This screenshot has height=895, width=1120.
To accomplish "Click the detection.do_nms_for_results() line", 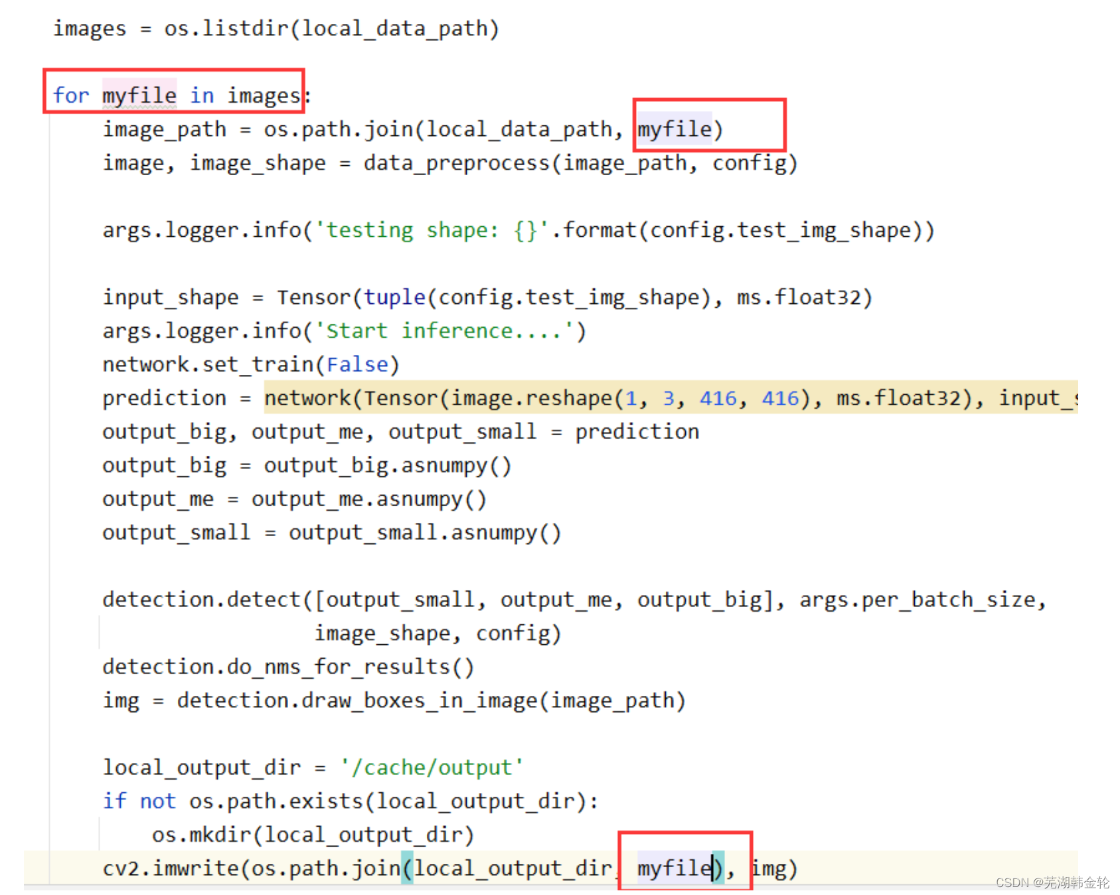I will [x=288, y=667].
